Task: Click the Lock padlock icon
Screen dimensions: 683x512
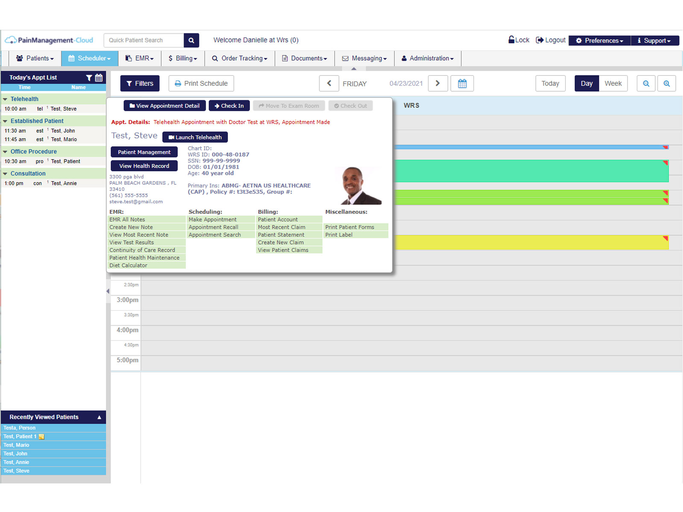Action: [x=511, y=40]
